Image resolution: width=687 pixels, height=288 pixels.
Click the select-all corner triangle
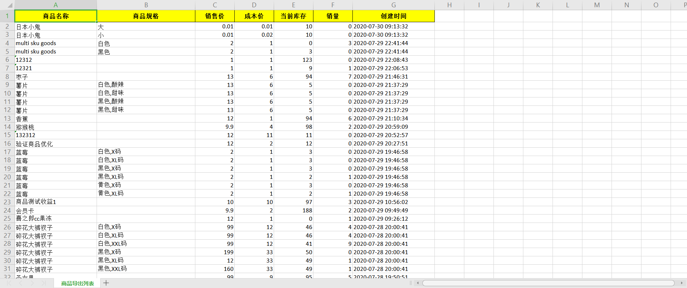(x=10, y=5)
